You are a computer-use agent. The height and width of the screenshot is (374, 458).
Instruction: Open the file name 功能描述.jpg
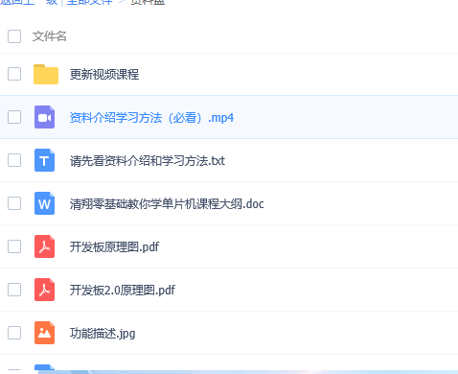(103, 334)
